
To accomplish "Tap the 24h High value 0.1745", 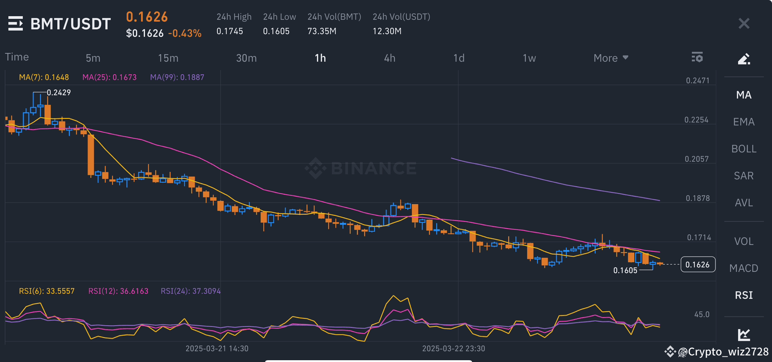I will point(230,31).
